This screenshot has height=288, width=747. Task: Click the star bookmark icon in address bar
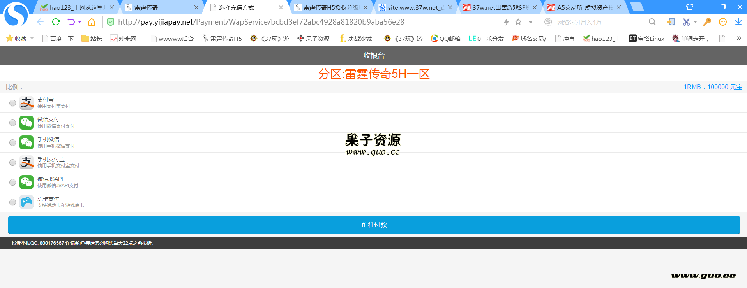point(518,22)
